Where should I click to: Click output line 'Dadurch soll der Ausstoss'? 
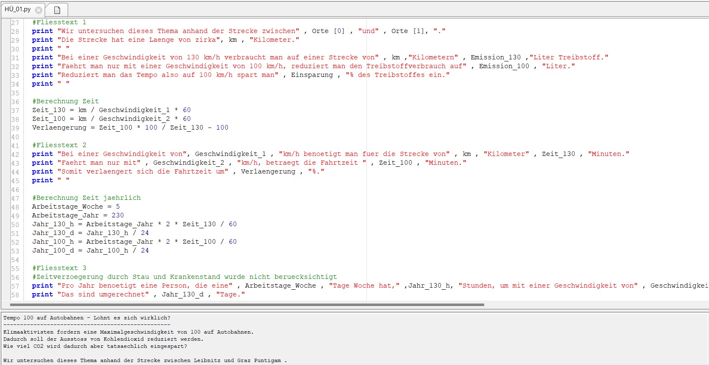[x=104, y=339]
